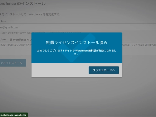This screenshot has width=156, height=117.
Task: Click the Wordfence のインストール page title
Action: coord(23,3)
